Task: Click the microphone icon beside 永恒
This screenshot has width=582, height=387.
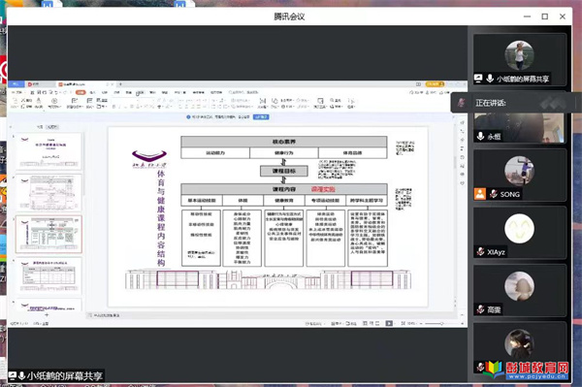Action: (x=480, y=136)
